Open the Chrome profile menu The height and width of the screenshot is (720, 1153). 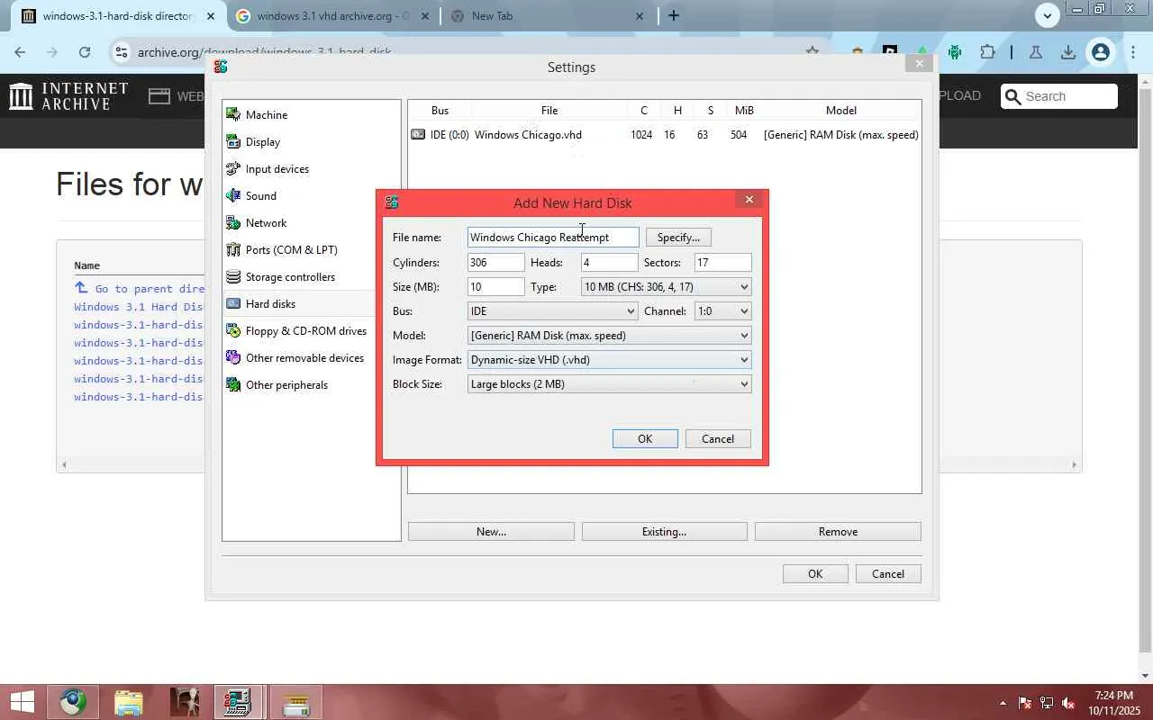coord(1100,52)
